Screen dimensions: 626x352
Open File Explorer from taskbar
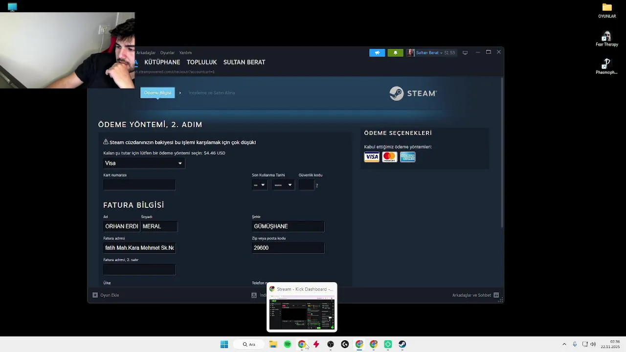point(273,344)
